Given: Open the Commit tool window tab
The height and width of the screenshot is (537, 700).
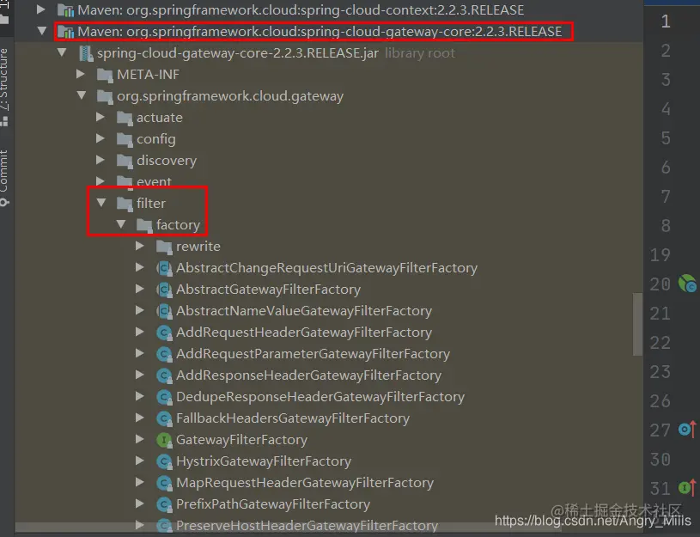Looking at the screenshot, I should click(x=4, y=177).
